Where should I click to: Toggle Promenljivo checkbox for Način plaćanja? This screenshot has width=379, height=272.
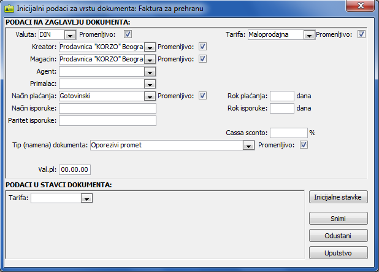pos(203,96)
